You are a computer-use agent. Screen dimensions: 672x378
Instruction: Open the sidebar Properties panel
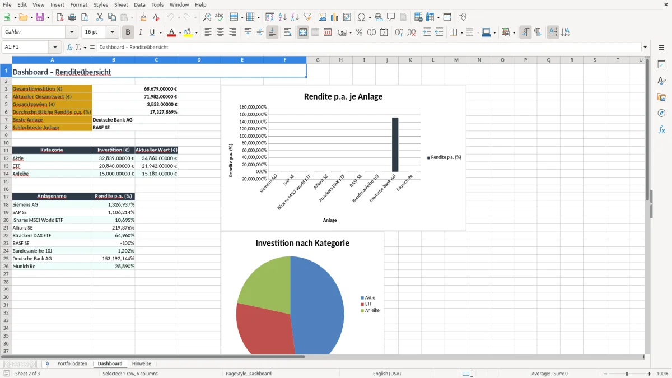pos(661,65)
